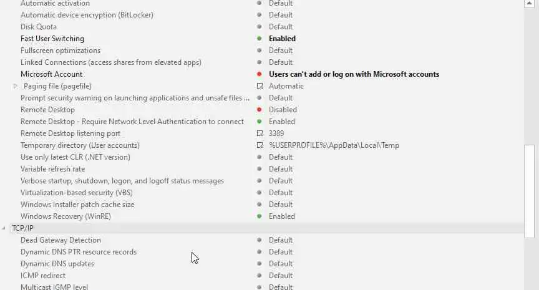Click the edit icon beside listening port 3389
This screenshot has width=539, height=290.
[260, 133]
